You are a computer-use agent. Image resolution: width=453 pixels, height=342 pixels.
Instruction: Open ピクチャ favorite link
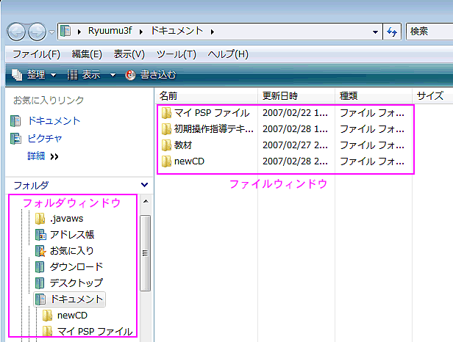point(45,139)
